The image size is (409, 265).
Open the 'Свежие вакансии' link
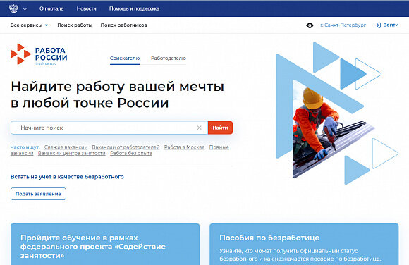[66, 147]
